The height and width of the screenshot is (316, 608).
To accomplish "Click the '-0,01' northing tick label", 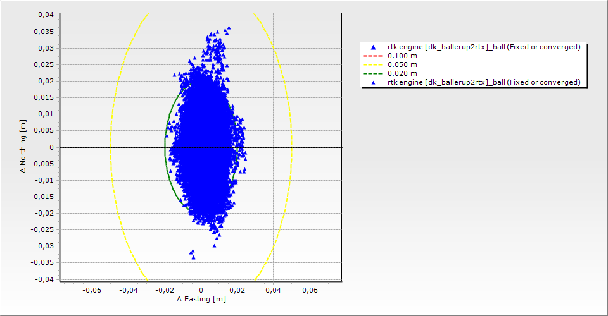I will coord(44,180).
